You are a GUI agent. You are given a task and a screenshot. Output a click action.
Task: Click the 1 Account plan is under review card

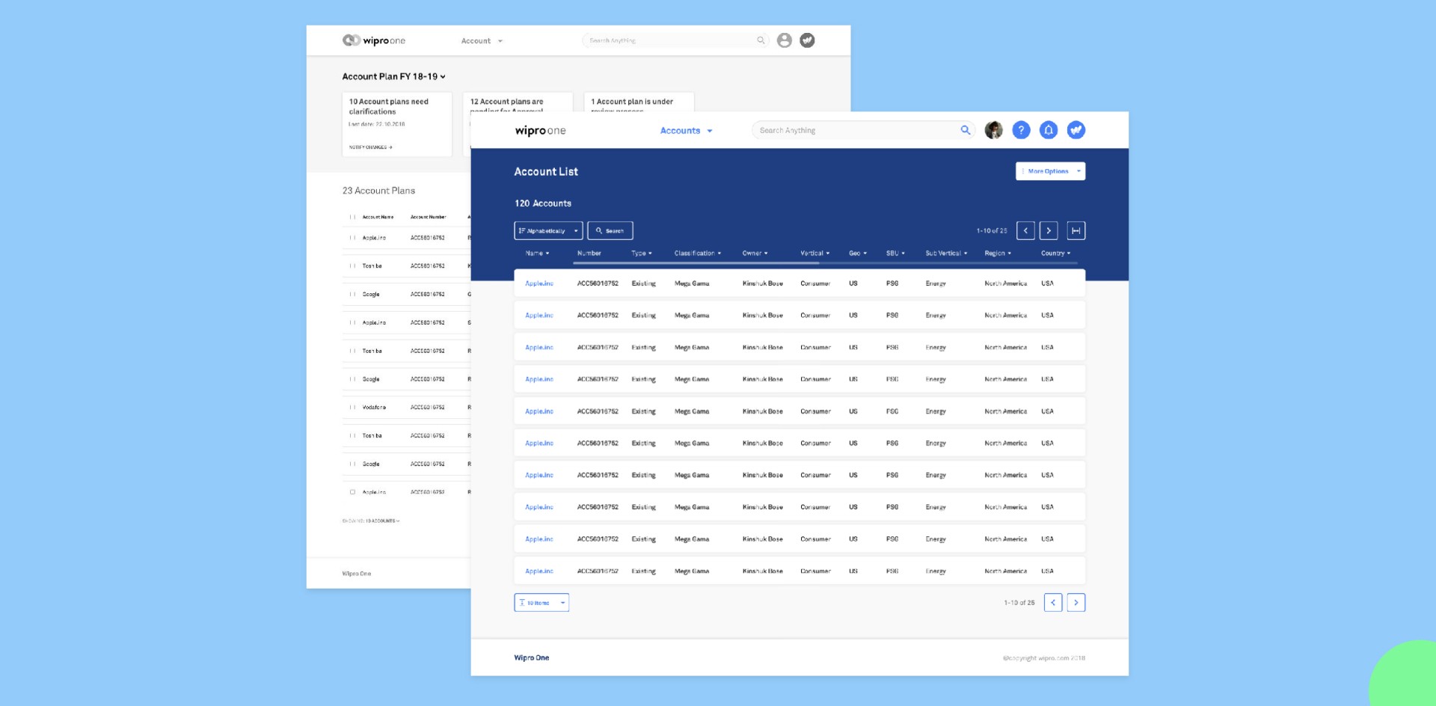click(639, 103)
